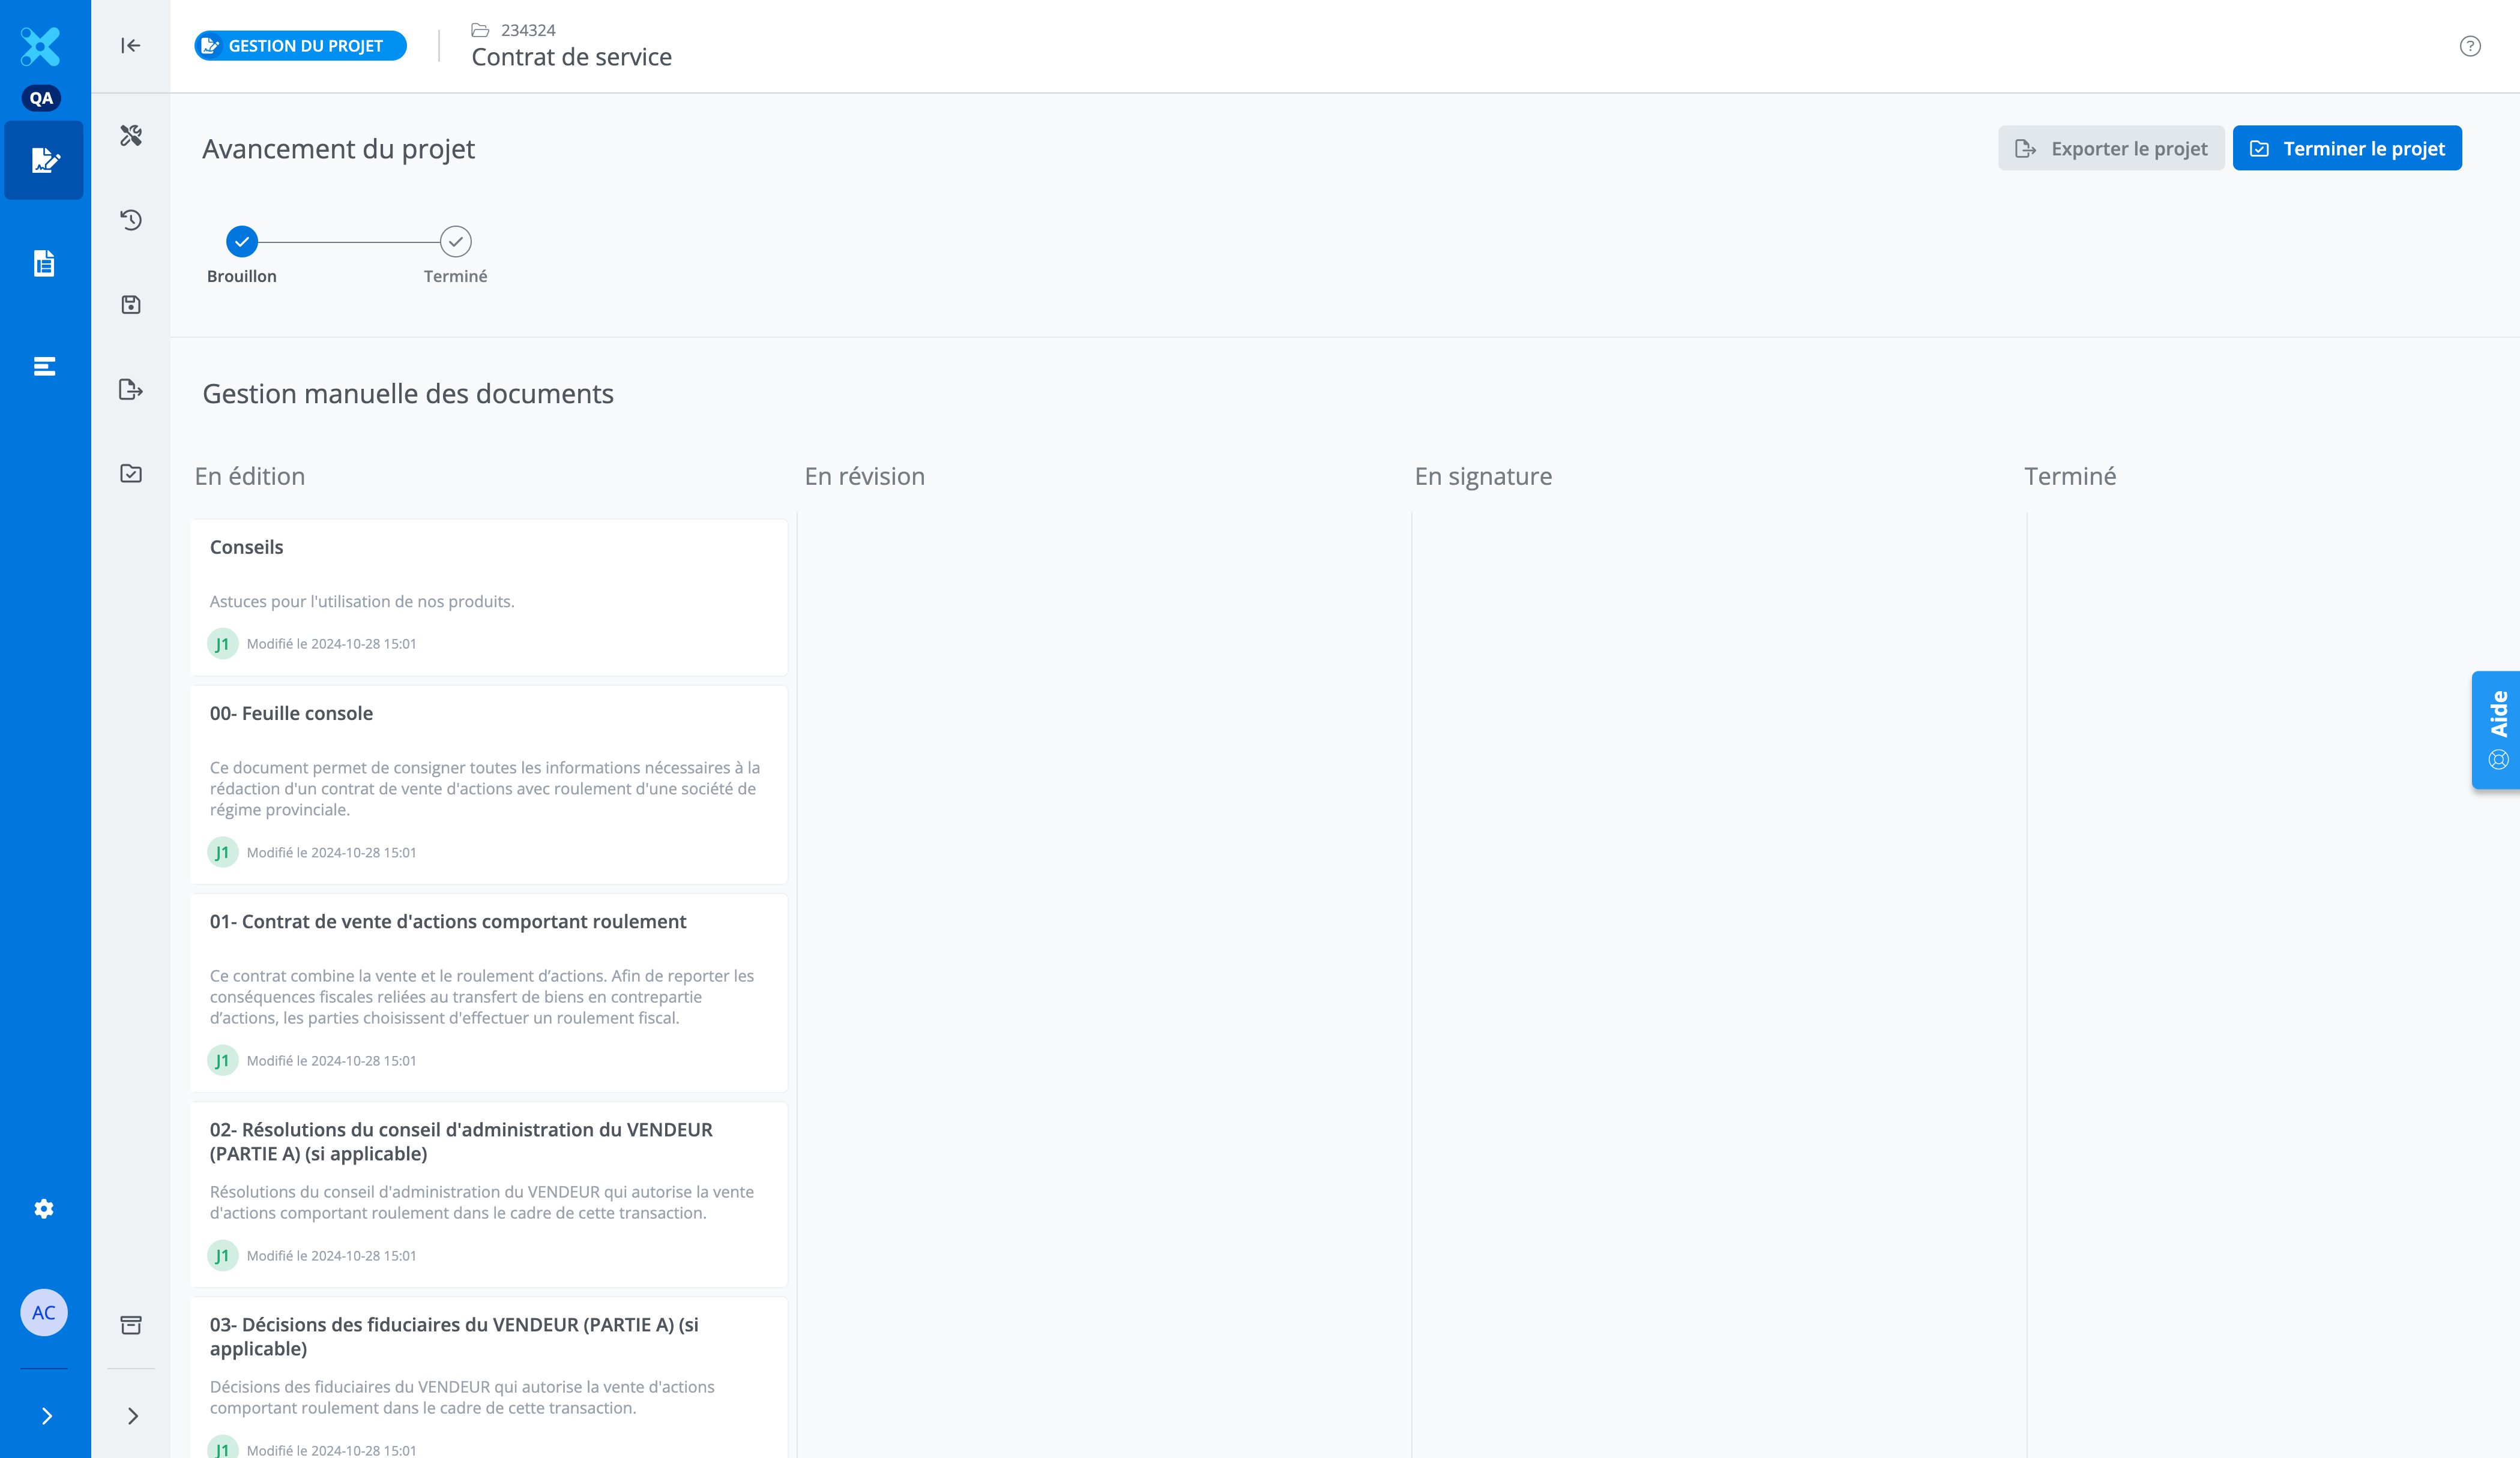The height and width of the screenshot is (1458, 2520).
Task: Open the 00- Feuille console document card
Action: 488,784
